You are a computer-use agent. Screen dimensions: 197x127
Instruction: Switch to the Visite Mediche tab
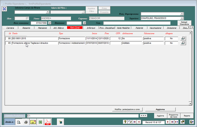pyautogui.click(x=123, y=28)
